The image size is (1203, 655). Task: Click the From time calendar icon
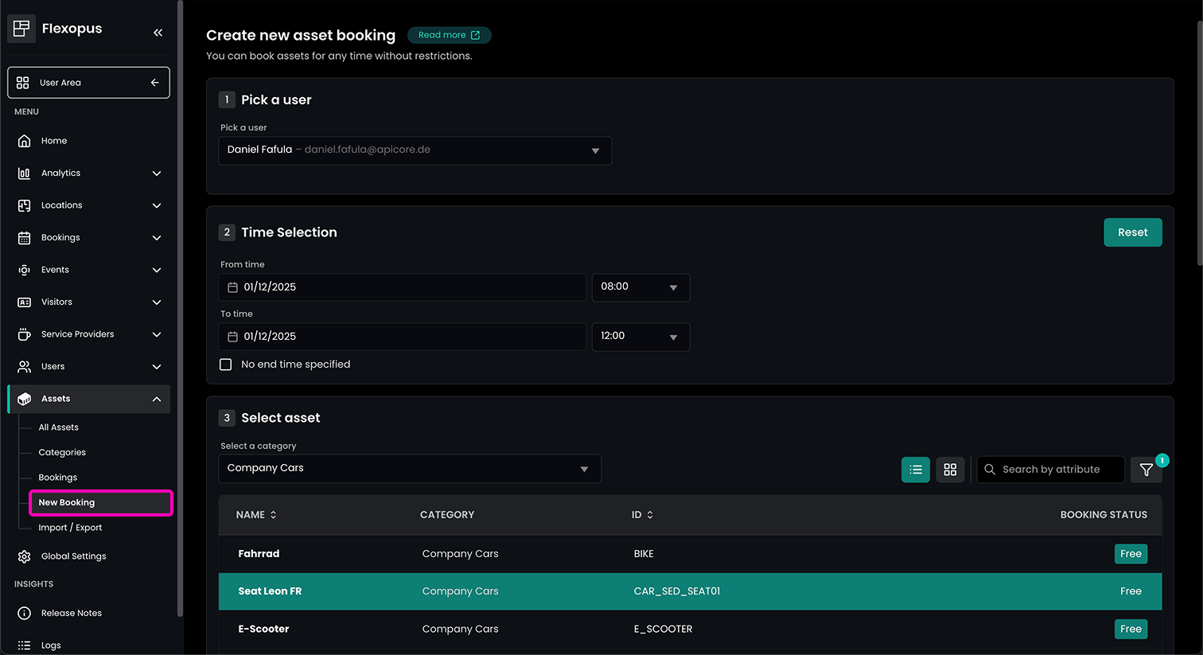coord(232,287)
